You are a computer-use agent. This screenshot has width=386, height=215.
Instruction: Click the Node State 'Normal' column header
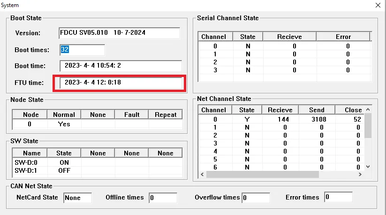[x=64, y=115]
